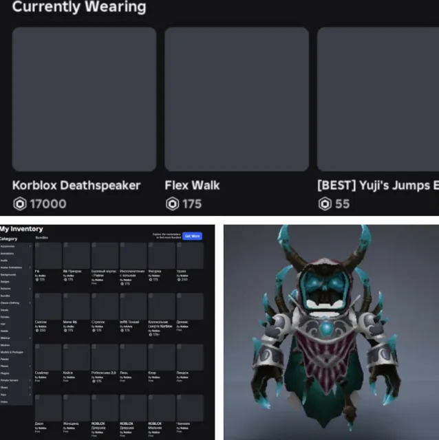
Task: Click the Robux icon beside 175 under Flex Walk
Action: point(173,203)
